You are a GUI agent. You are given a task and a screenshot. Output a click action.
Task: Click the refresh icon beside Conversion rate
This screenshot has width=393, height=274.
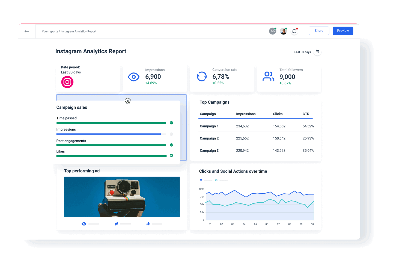pos(202,77)
